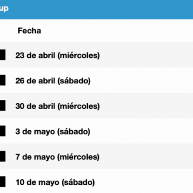Click the Fecha column header
The width and height of the screenshot is (193, 193).
point(29,31)
